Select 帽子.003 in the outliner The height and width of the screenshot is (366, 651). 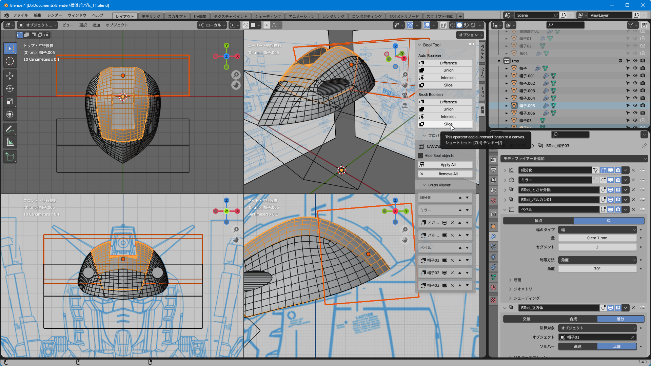[x=527, y=91]
